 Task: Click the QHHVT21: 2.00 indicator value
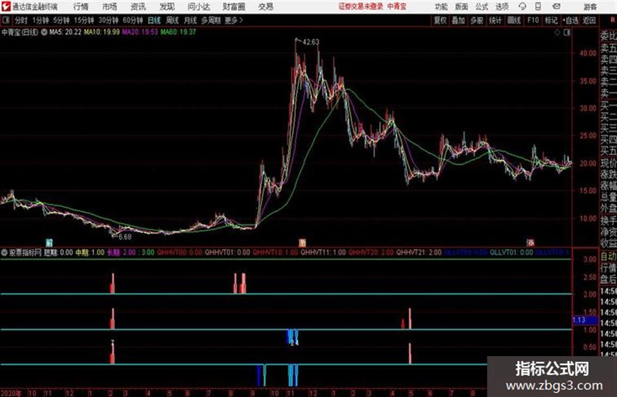pos(419,252)
